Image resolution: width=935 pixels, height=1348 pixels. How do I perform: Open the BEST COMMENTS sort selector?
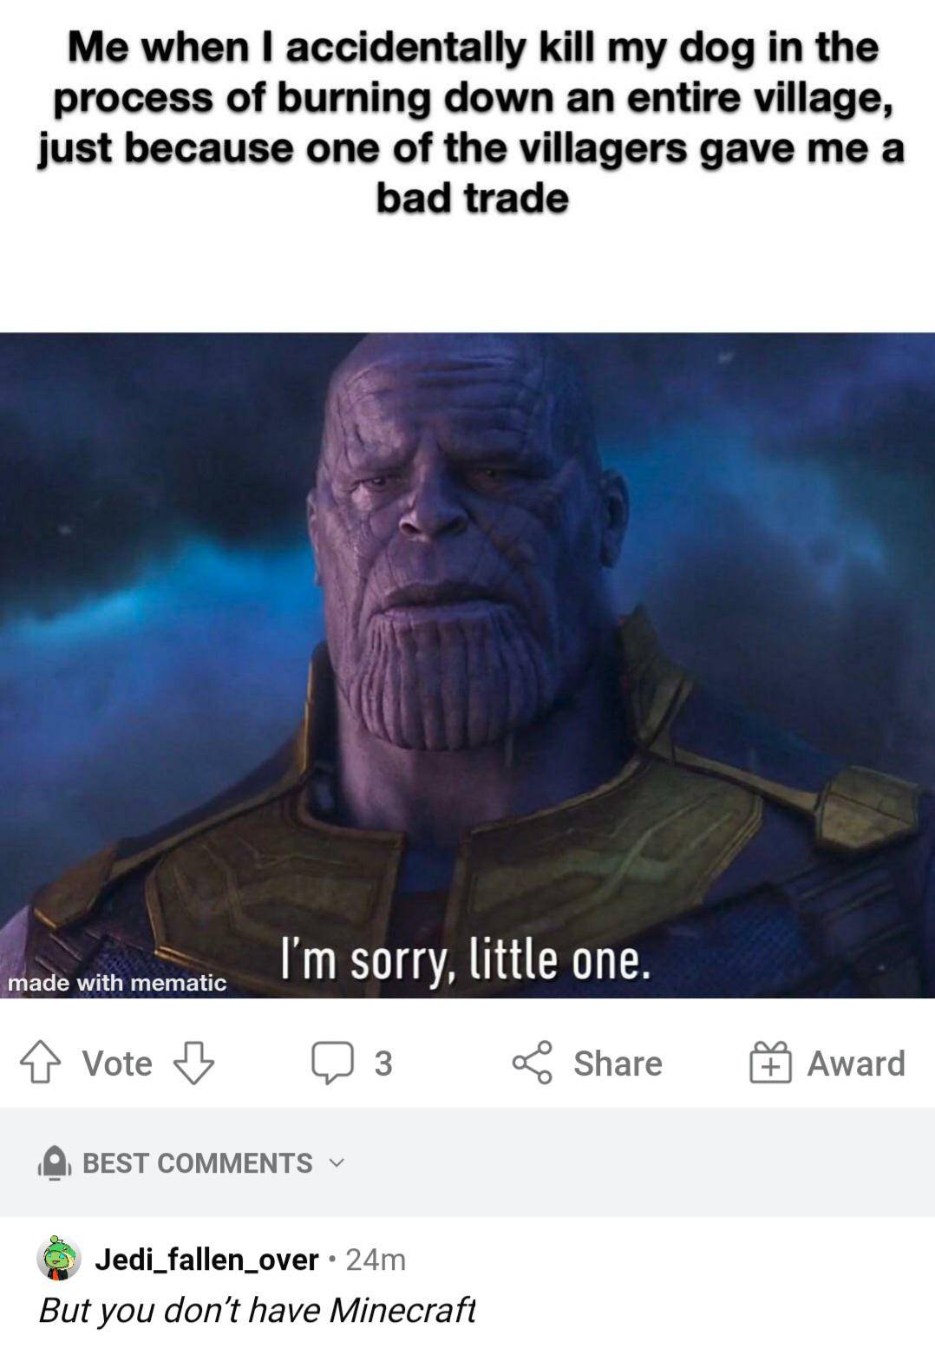[x=197, y=1162]
